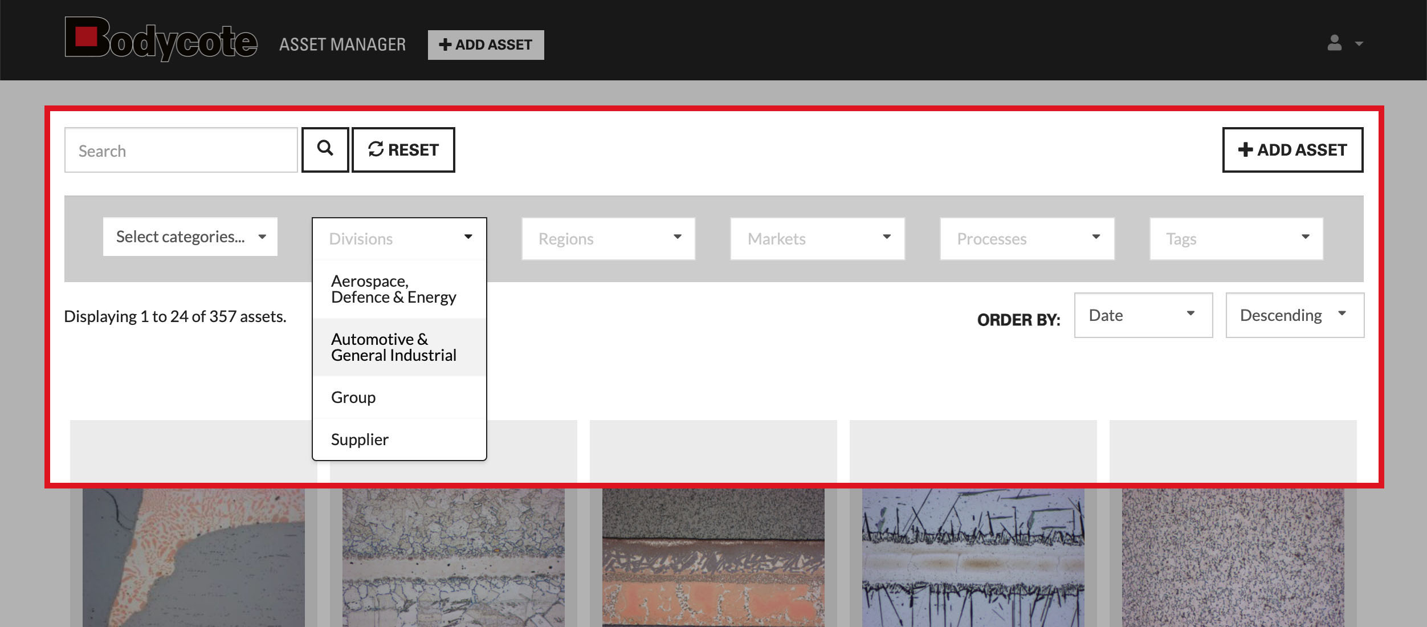
Task: Pick Supplier in the Divisions list
Action: [360, 439]
